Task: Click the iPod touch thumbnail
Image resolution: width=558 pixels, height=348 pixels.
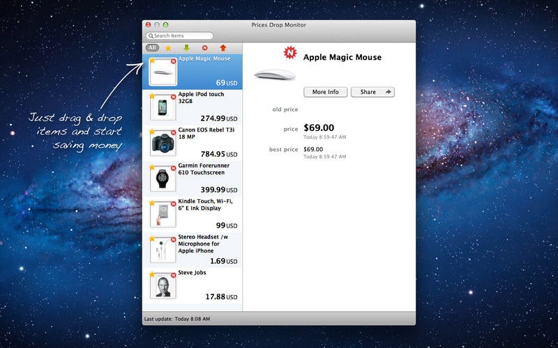Action: point(163,108)
